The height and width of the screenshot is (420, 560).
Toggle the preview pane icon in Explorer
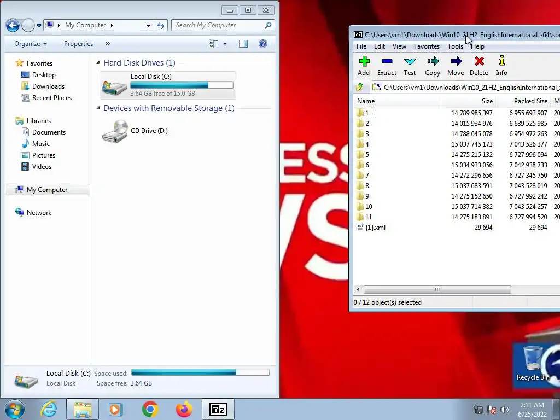click(x=243, y=44)
